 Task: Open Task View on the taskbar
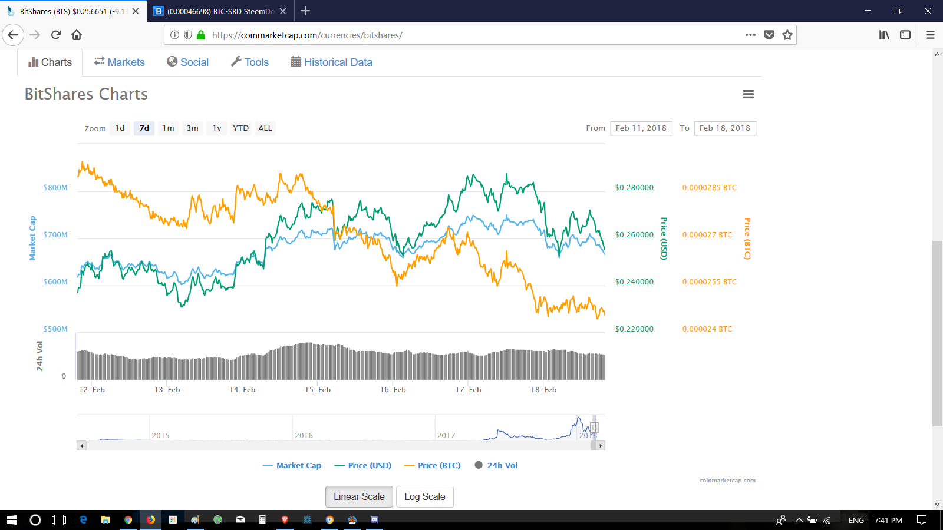click(x=59, y=520)
